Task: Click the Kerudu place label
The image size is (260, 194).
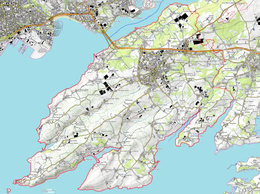Action: (211, 16)
